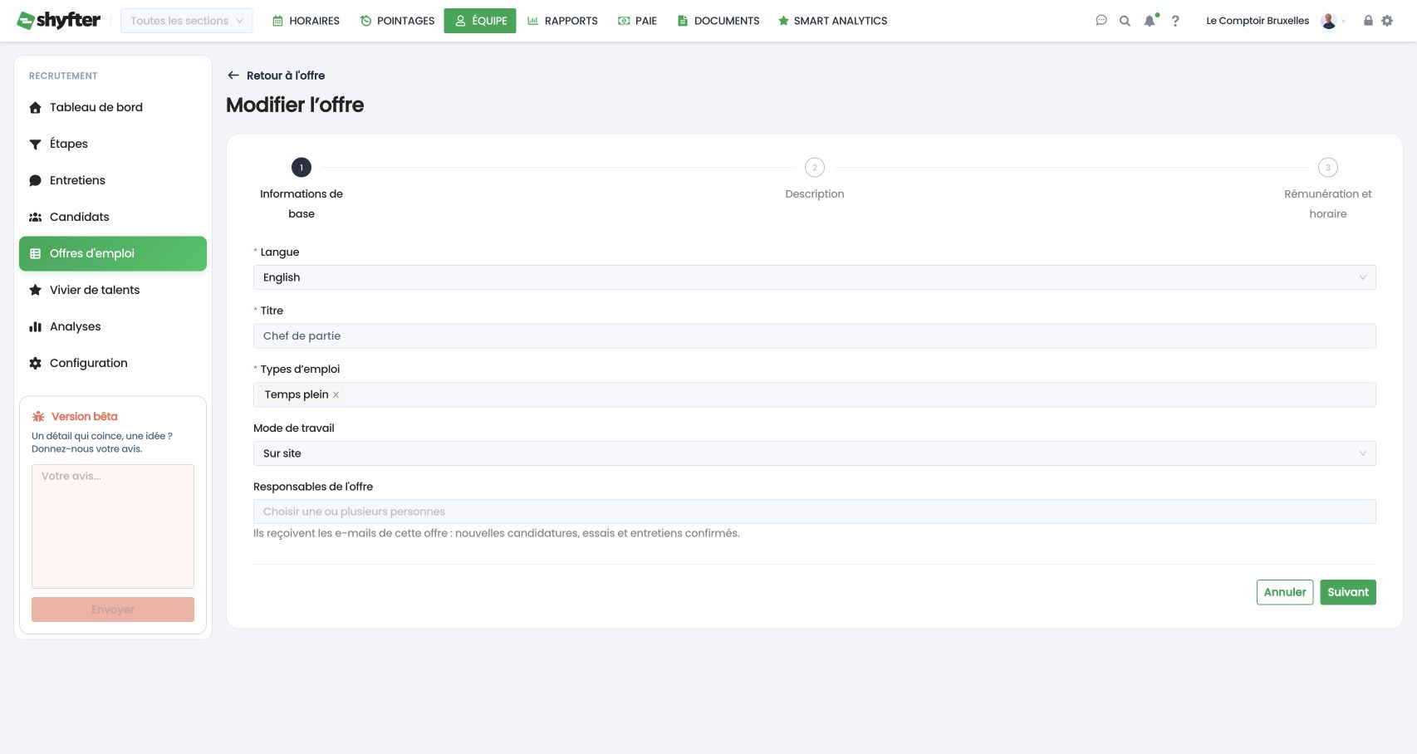Remove the Temps plein tag
Image resolution: width=1417 pixels, height=754 pixels.
[336, 395]
